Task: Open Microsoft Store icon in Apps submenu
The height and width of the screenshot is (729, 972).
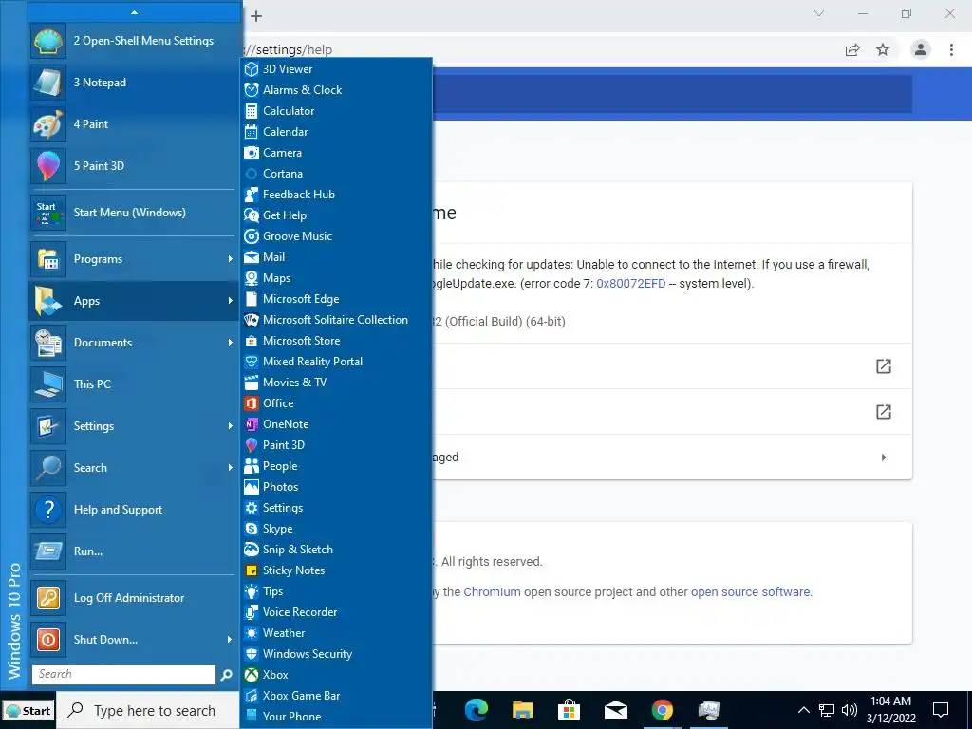Action: 251,341
